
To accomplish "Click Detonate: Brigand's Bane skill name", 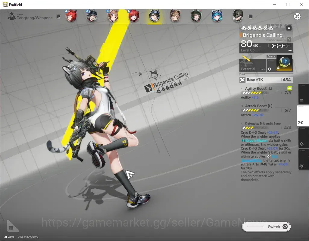I will coord(263,124).
